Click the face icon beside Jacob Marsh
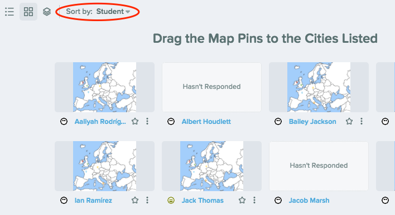Screen dimensions: 395x215 click(x=278, y=200)
